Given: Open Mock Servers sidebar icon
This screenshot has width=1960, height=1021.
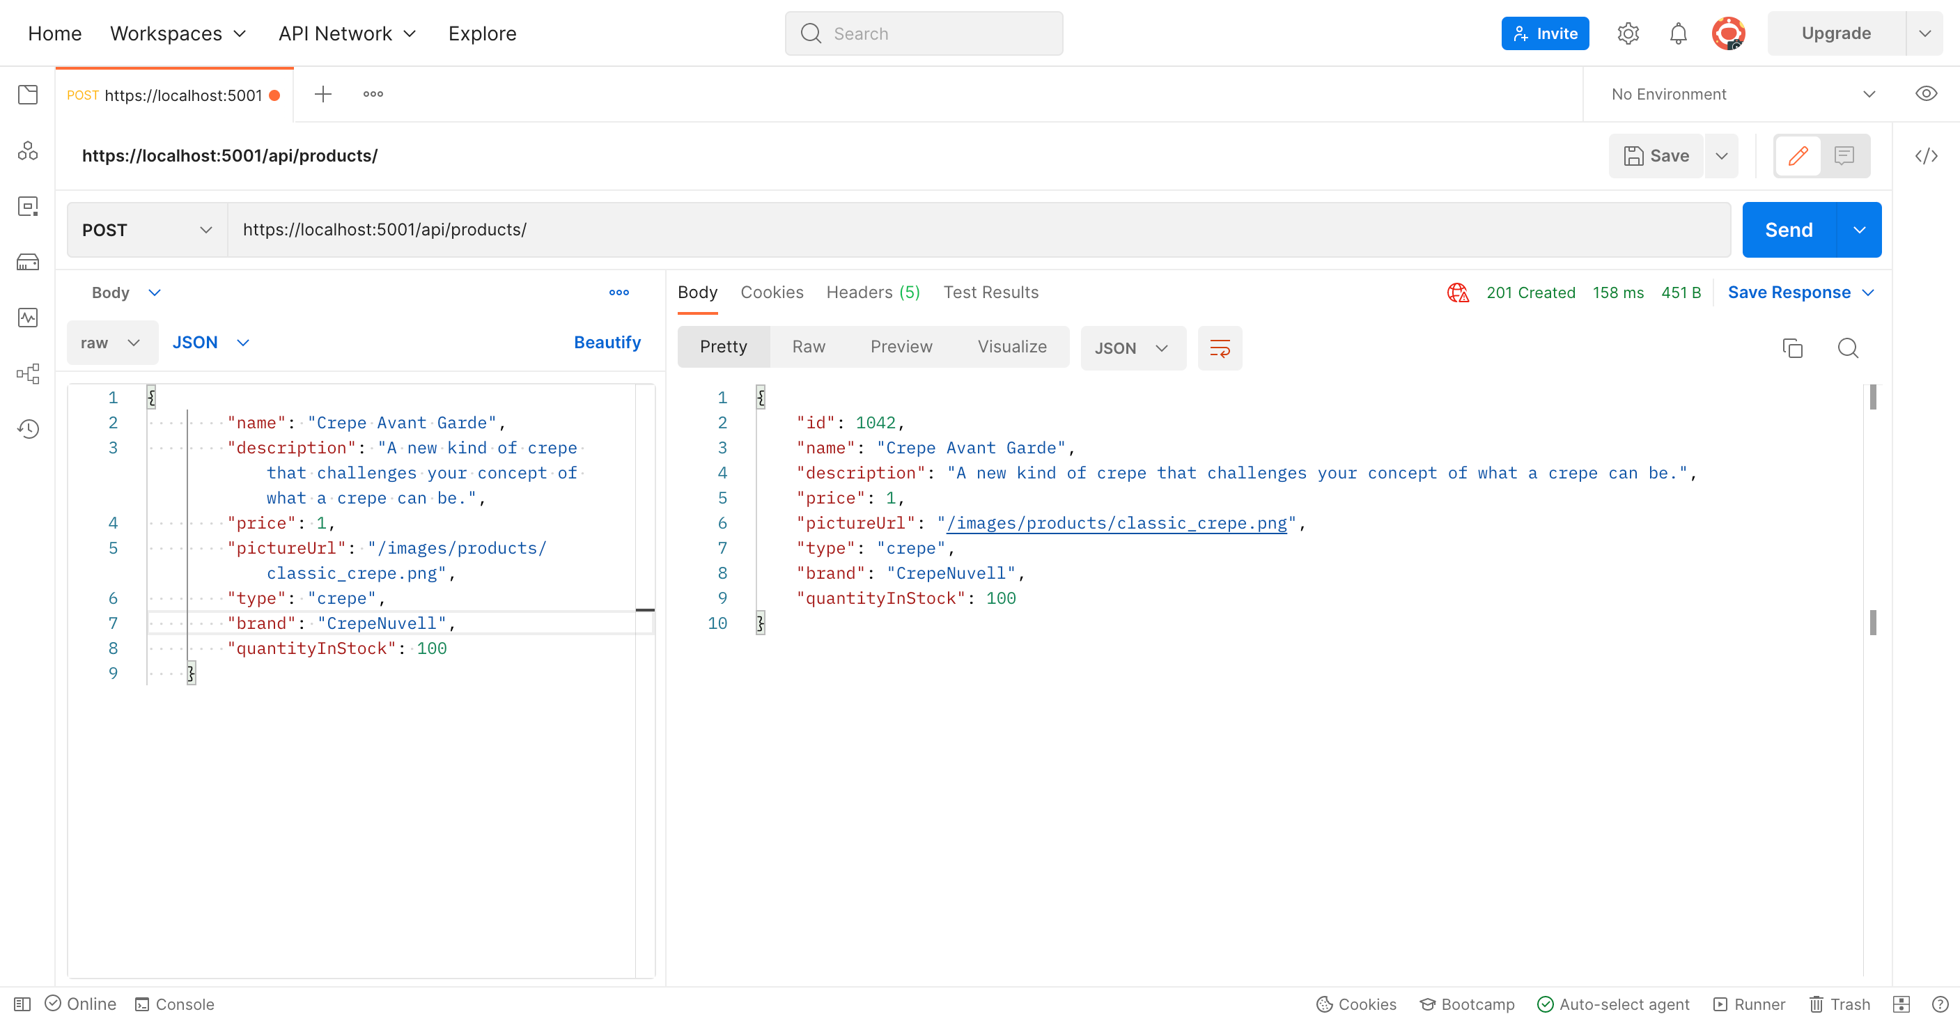Looking at the screenshot, I should pyautogui.click(x=28, y=263).
